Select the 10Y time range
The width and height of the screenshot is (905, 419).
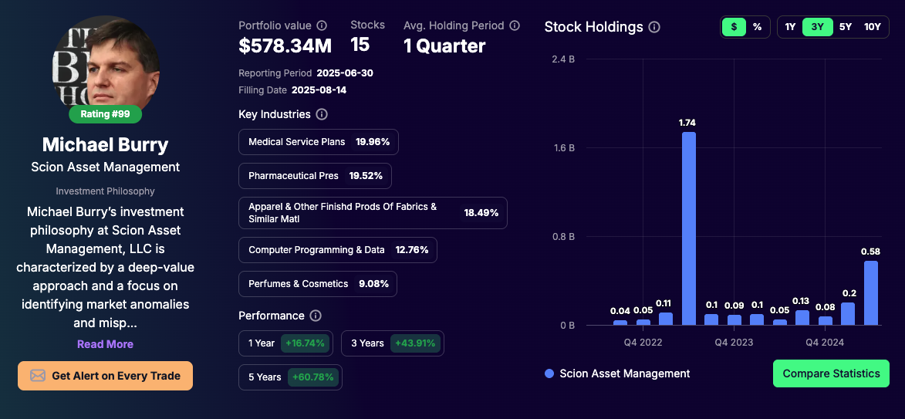[x=872, y=27]
